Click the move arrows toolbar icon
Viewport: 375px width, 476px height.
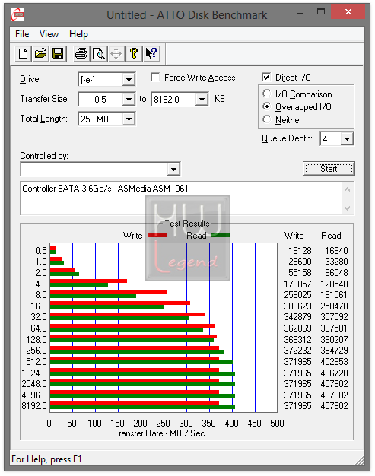coord(116,54)
